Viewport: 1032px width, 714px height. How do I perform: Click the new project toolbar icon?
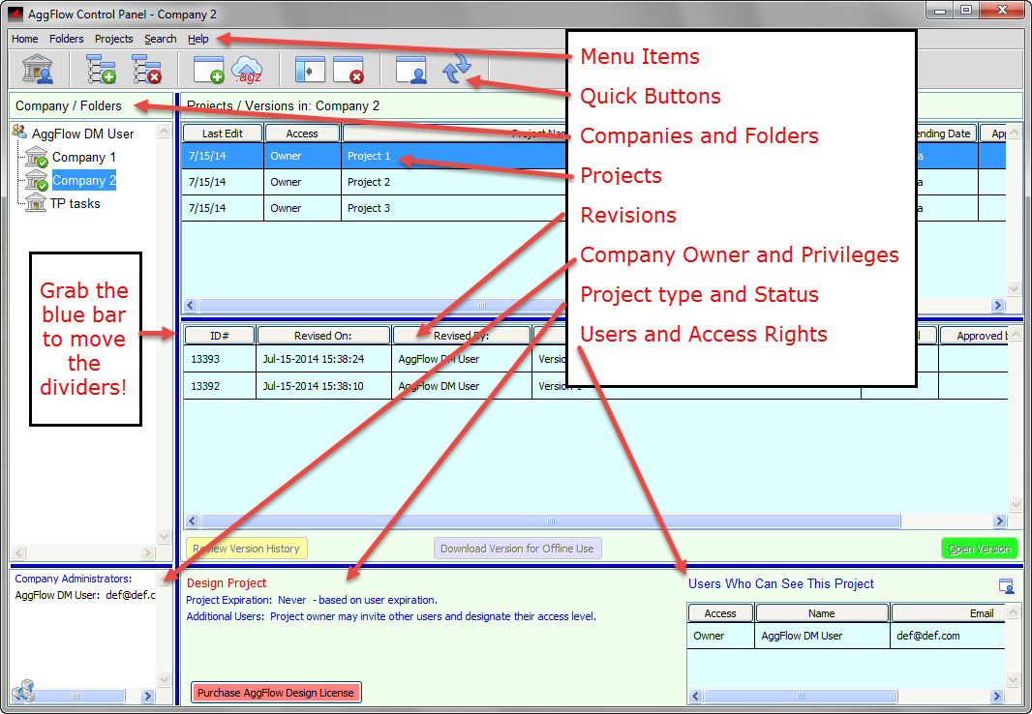(x=209, y=71)
